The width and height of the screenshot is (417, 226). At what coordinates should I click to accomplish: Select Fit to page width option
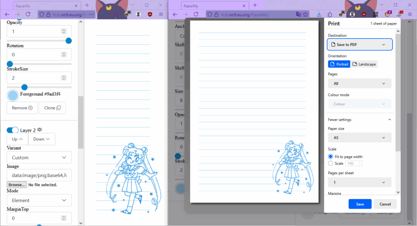point(330,157)
